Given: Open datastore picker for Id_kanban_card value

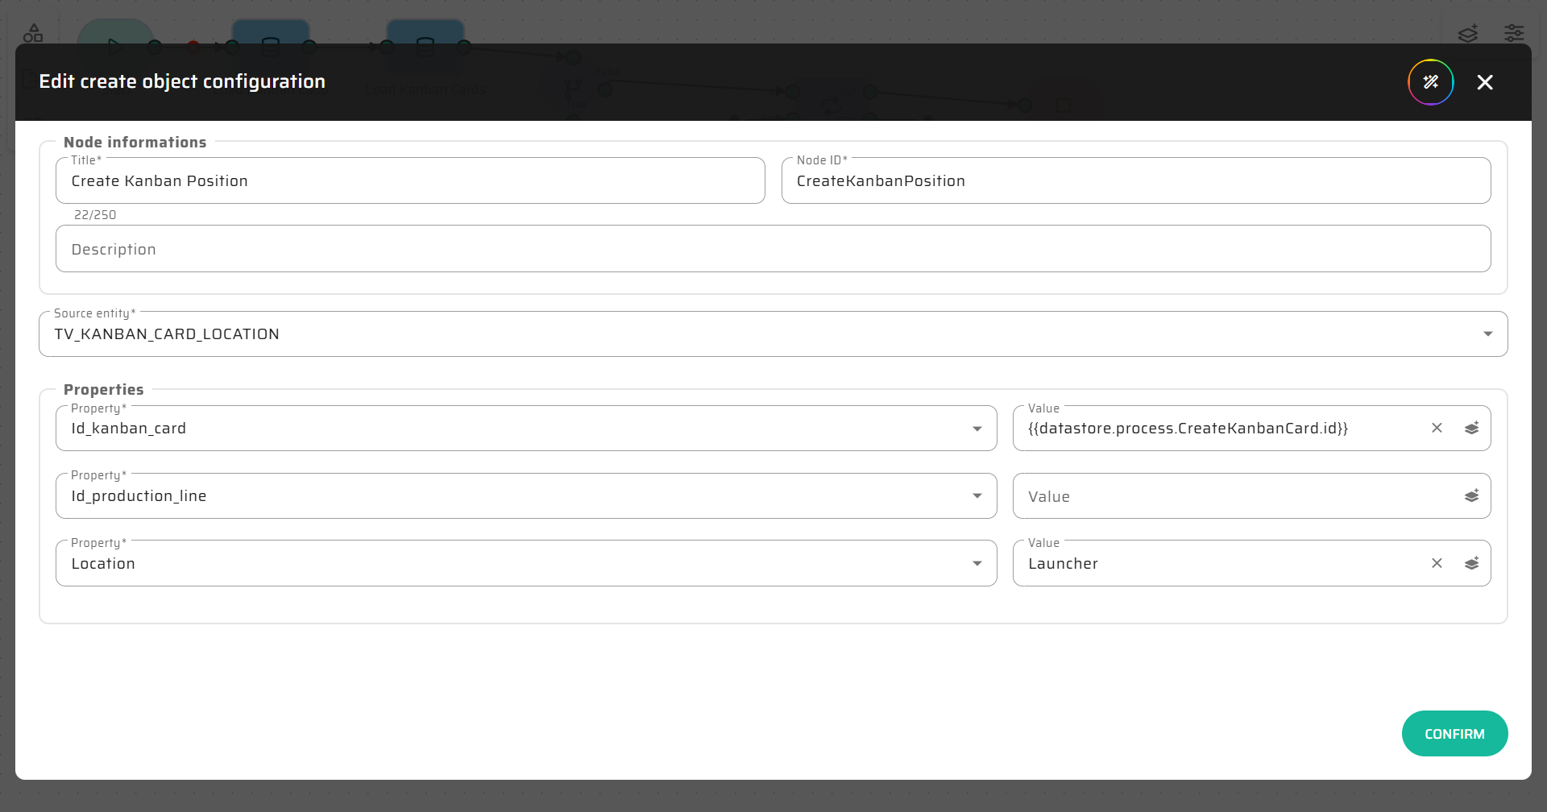Looking at the screenshot, I should pyautogui.click(x=1471, y=429).
